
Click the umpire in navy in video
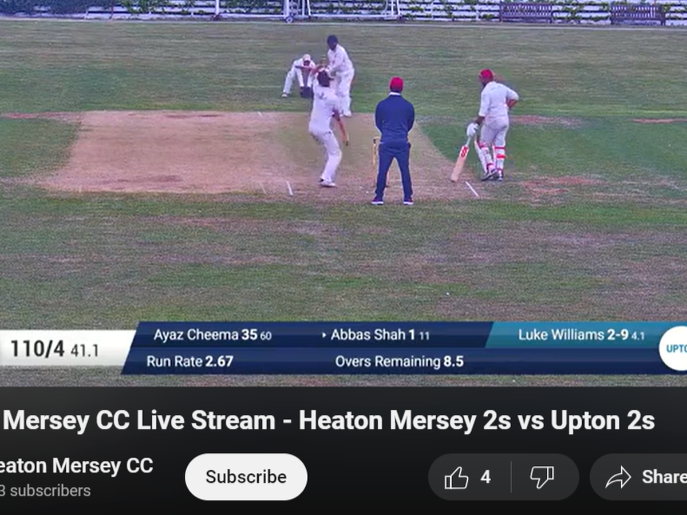tap(394, 141)
